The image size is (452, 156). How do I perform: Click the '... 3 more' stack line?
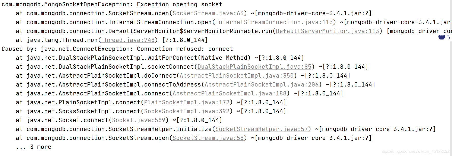34,147
